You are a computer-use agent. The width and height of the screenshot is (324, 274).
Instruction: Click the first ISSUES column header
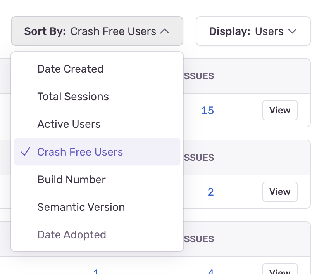pos(198,76)
